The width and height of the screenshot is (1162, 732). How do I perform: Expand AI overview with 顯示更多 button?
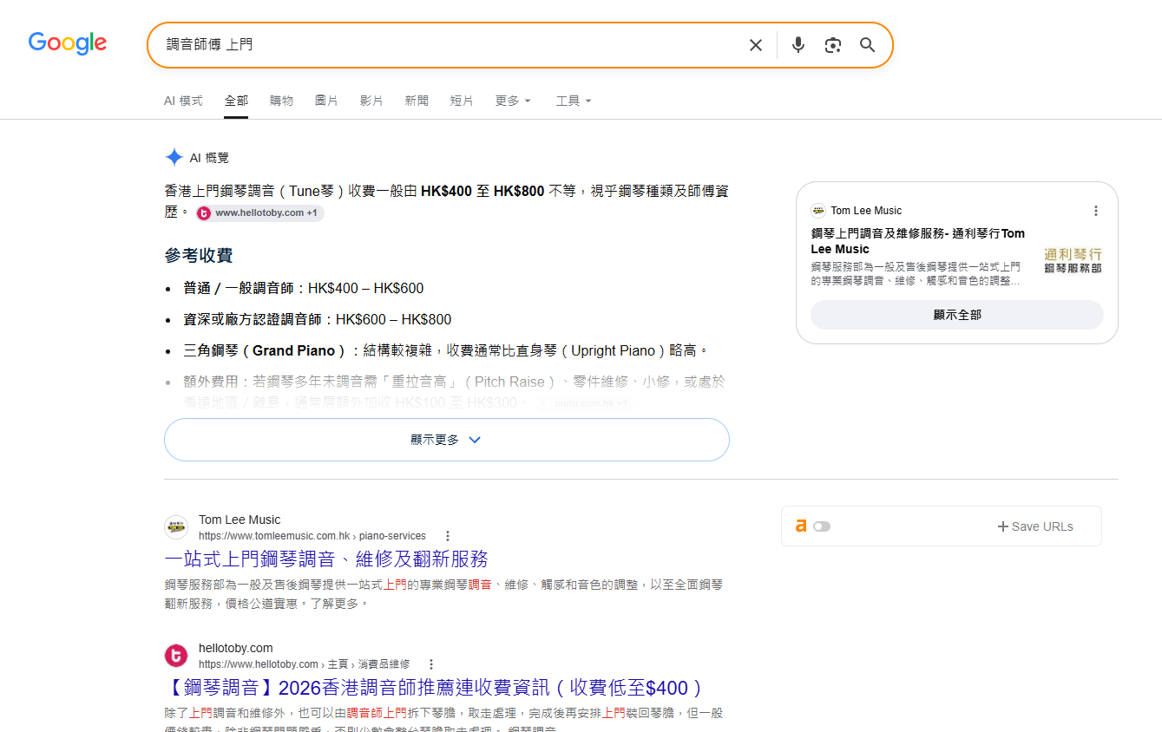[x=446, y=440]
